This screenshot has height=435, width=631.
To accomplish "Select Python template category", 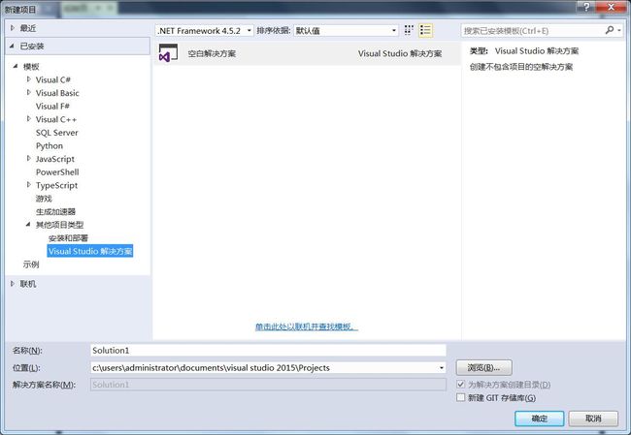I will pyautogui.click(x=50, y=145).
